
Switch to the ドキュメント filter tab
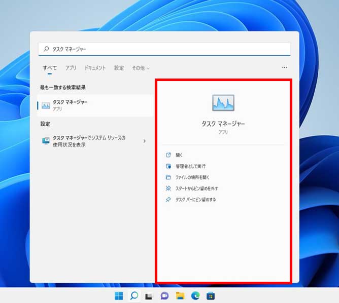(x=95, y=68)
